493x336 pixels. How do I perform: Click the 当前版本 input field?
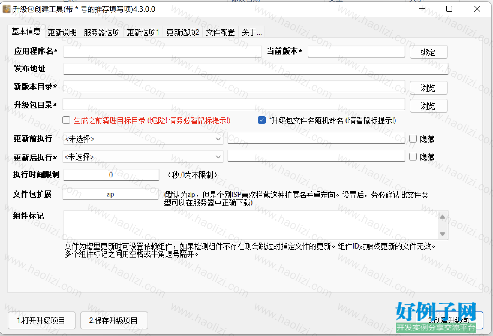tap(356, 52)
